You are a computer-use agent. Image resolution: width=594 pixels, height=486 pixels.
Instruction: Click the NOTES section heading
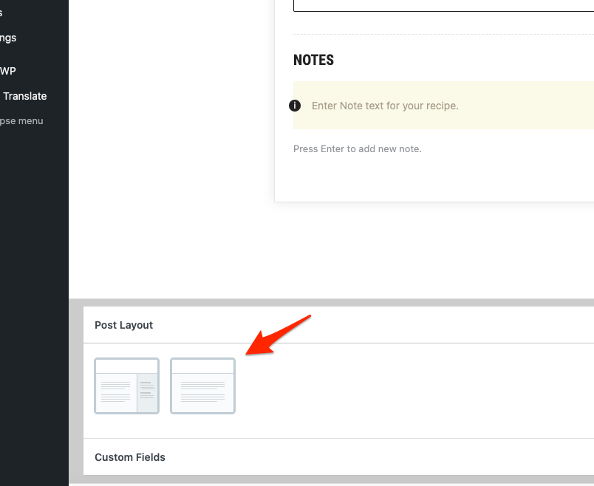(x=313, y=61)
